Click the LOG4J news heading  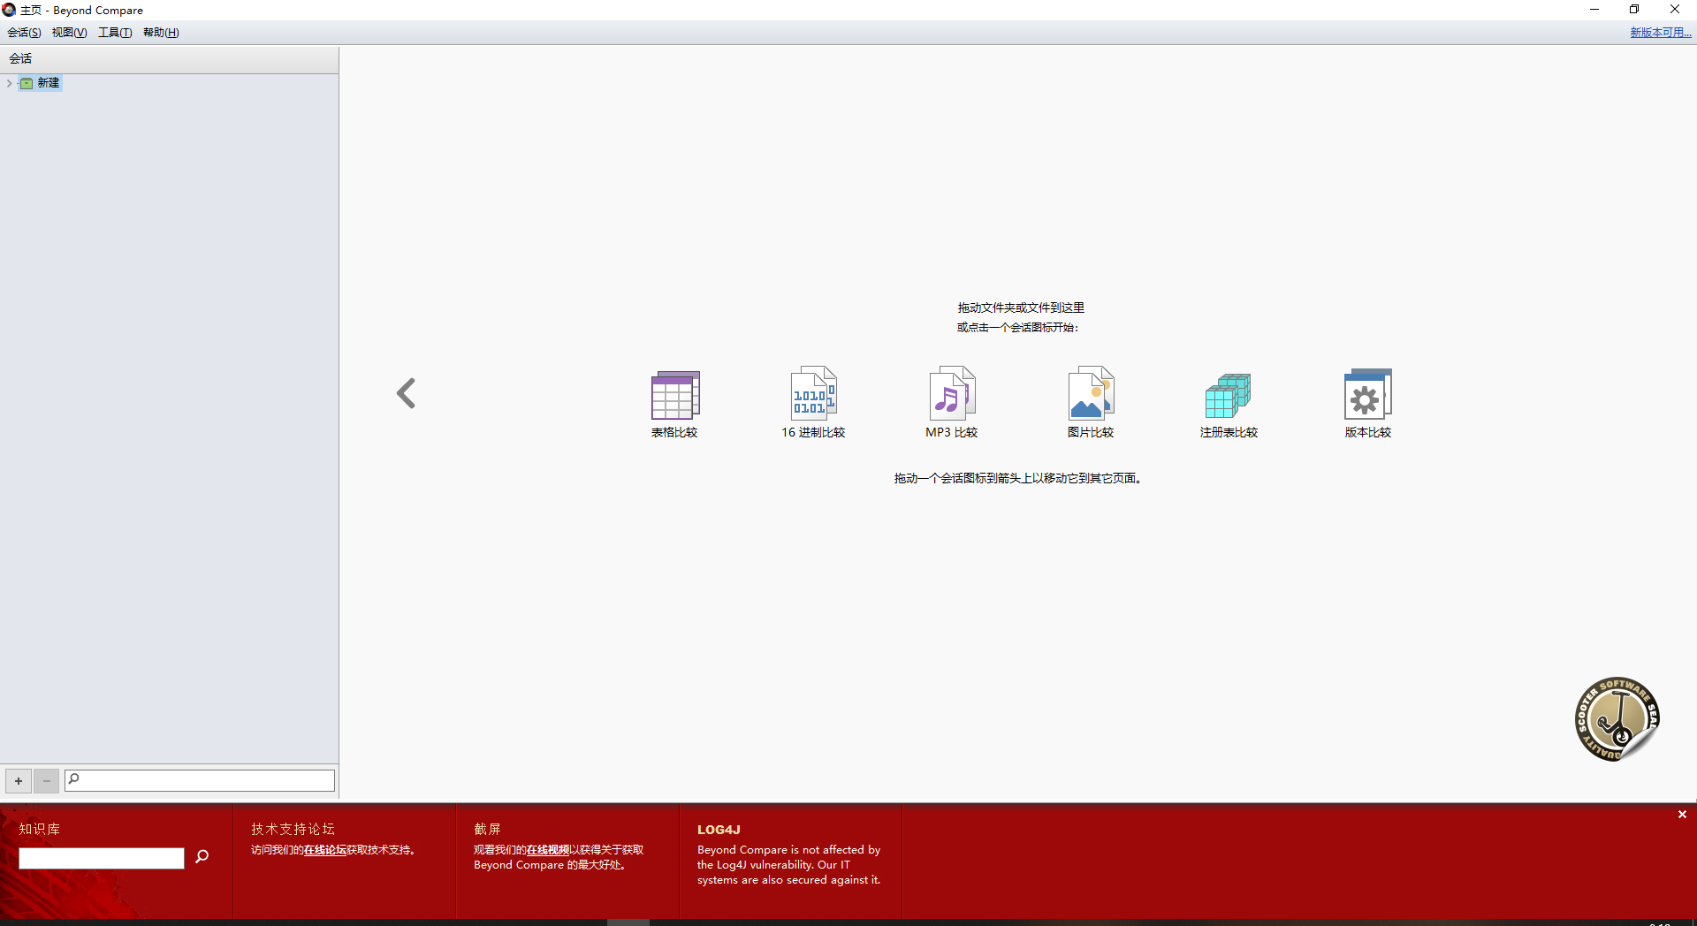719,830
